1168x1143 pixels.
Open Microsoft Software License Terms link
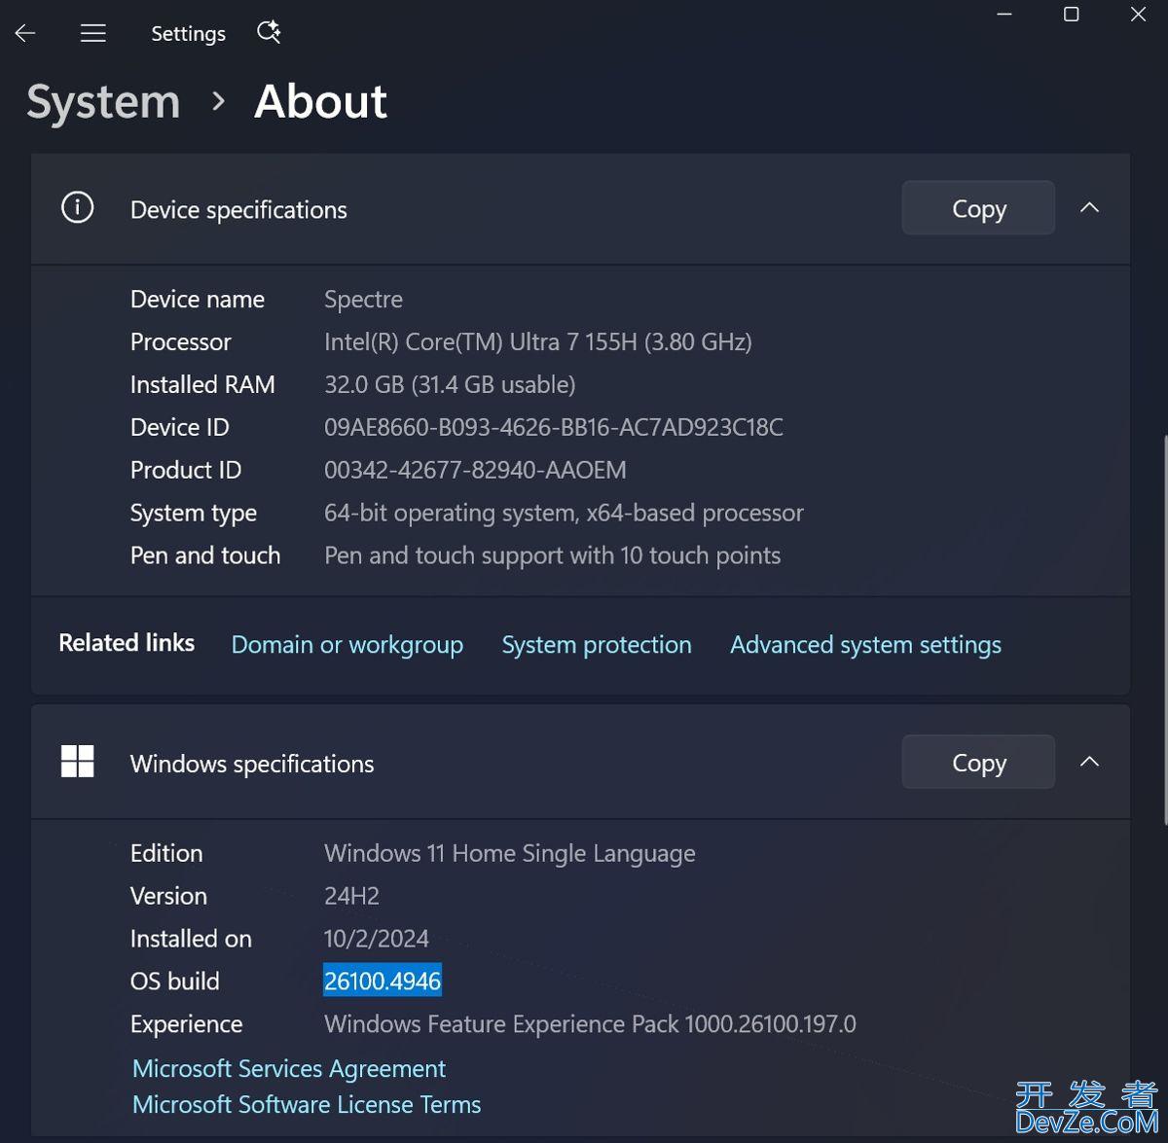(x=307, y=1104)
